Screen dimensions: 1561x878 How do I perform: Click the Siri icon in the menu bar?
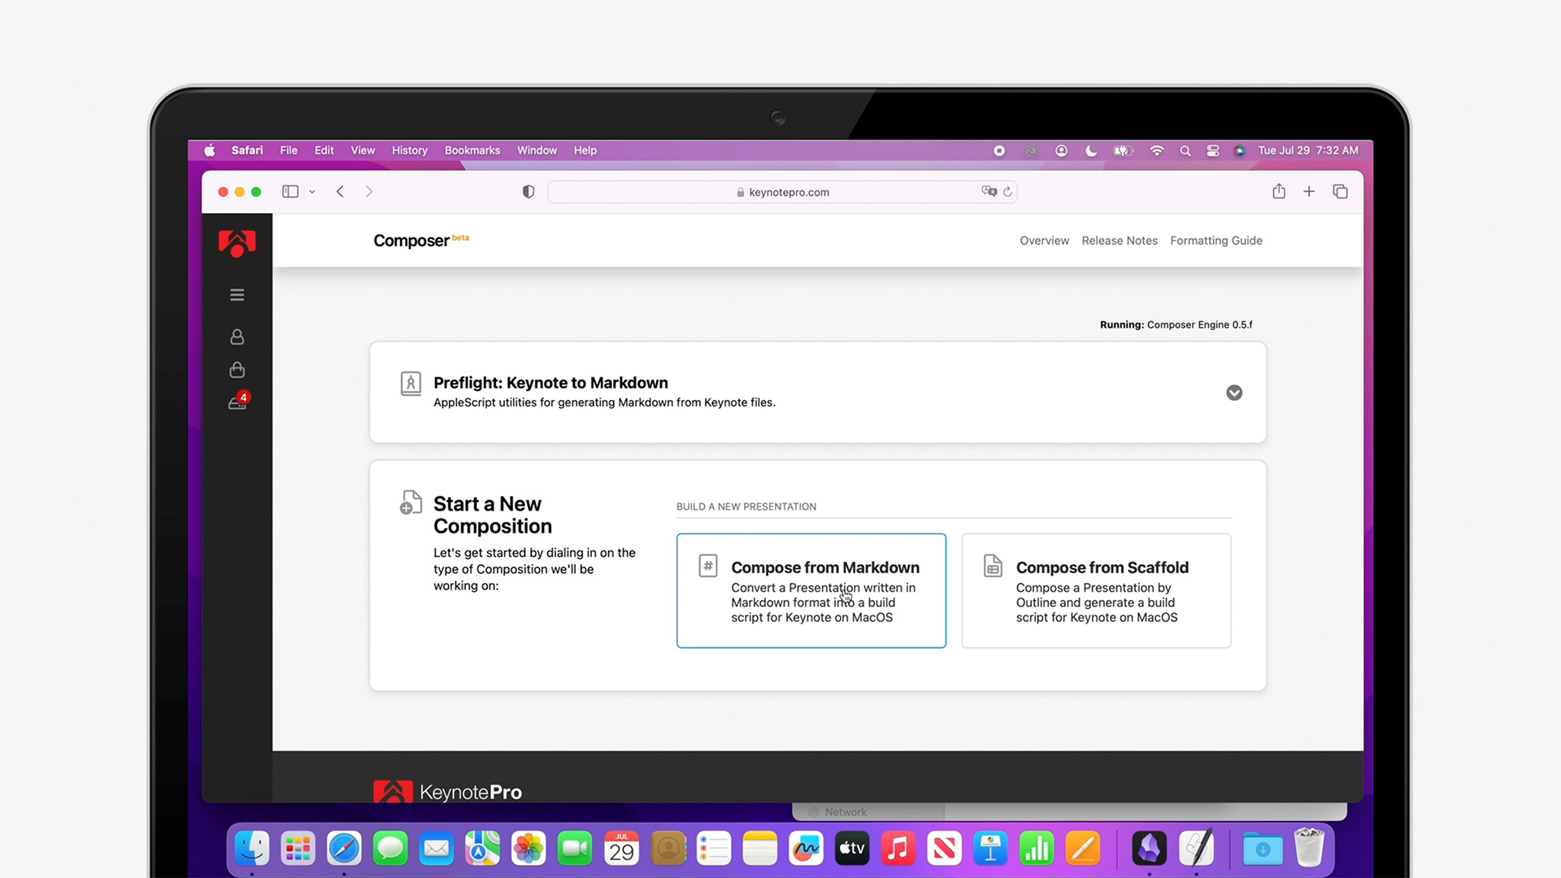pos(1240,150)
